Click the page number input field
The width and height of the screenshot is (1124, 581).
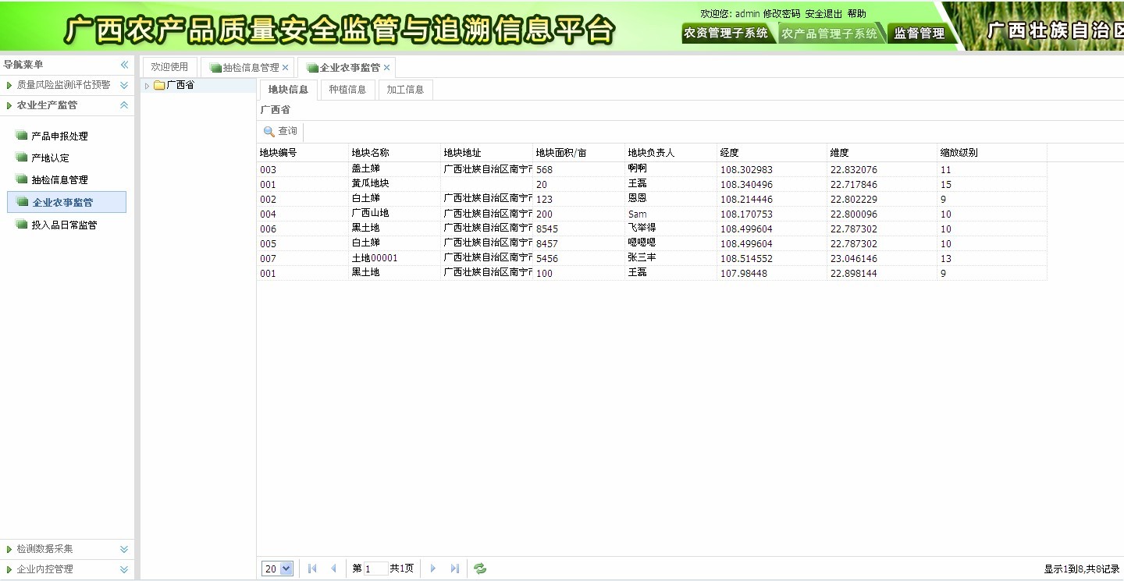click(375, 569)
